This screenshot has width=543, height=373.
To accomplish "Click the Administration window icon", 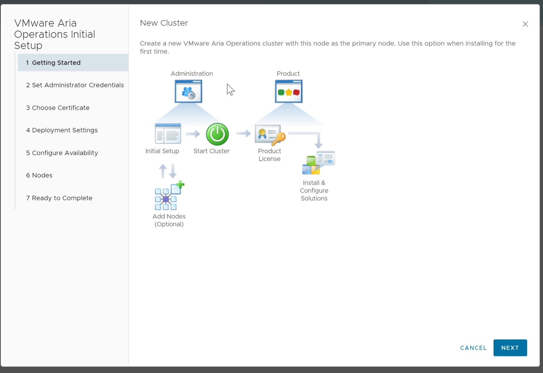I will point(188,91).
